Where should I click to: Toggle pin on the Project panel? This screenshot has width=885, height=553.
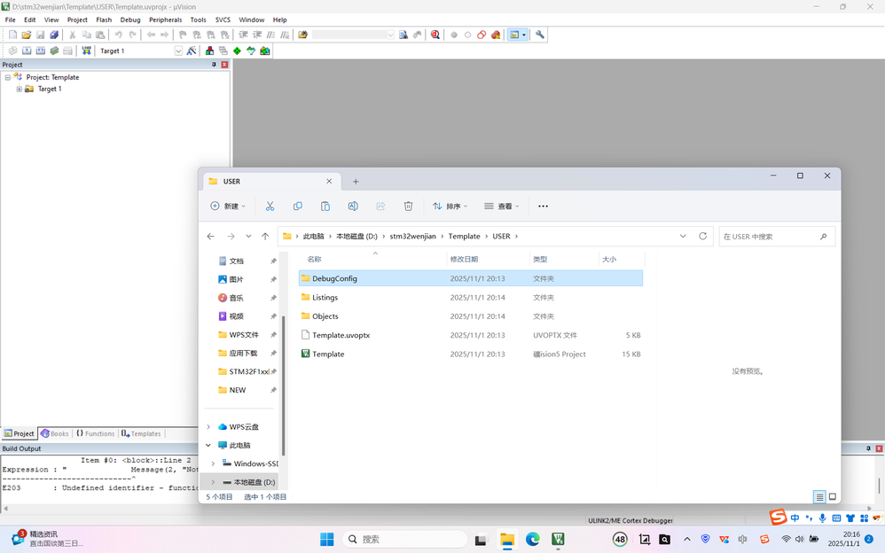click(214, 65)
